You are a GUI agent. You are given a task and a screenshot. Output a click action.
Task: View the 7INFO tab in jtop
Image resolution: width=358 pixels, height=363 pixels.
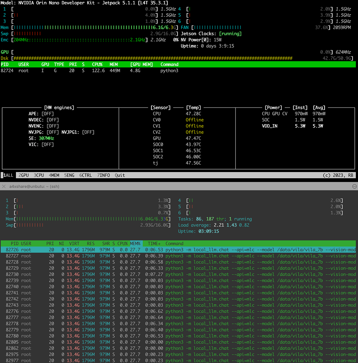[x=103, y=175]
